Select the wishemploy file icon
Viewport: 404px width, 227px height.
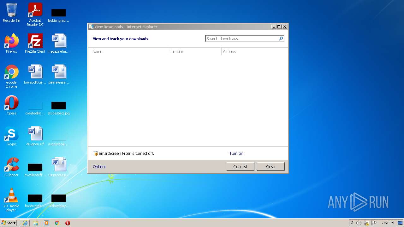59,200
